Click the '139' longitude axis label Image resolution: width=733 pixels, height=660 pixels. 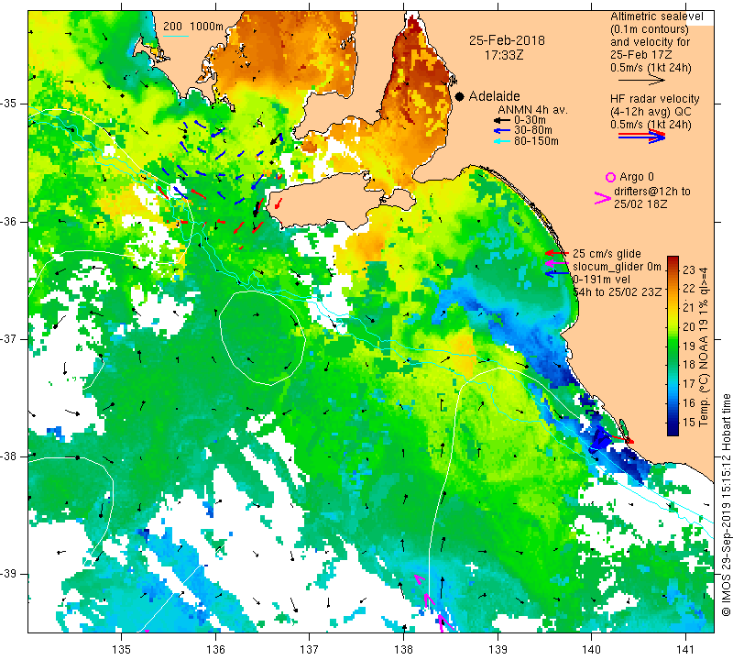pyautogui.click(x=498, y=650)
